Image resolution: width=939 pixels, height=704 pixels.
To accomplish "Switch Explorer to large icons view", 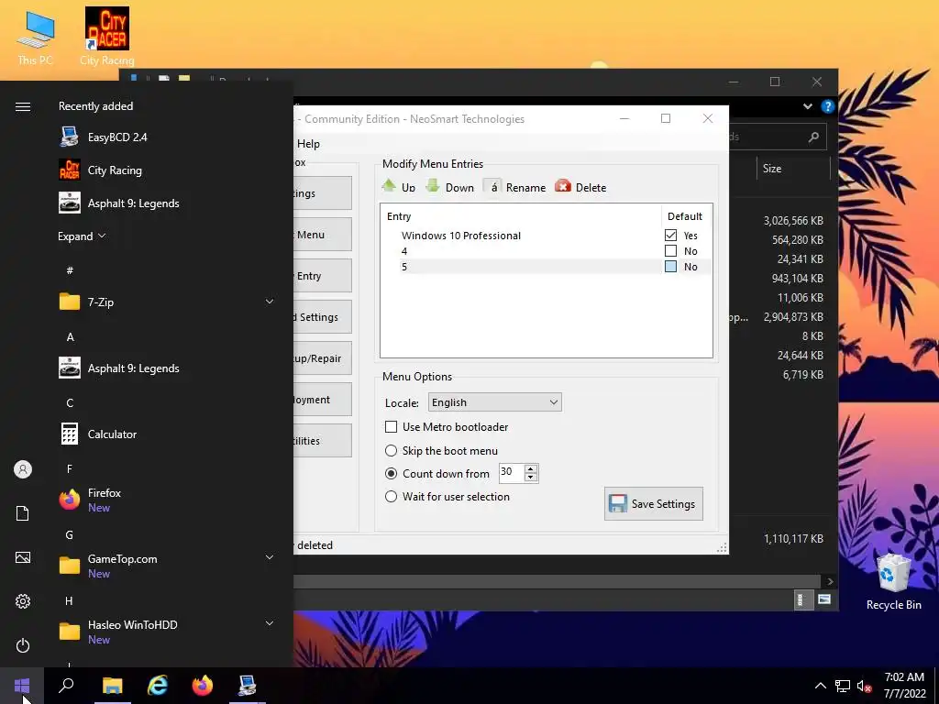I will pos(824,599).
